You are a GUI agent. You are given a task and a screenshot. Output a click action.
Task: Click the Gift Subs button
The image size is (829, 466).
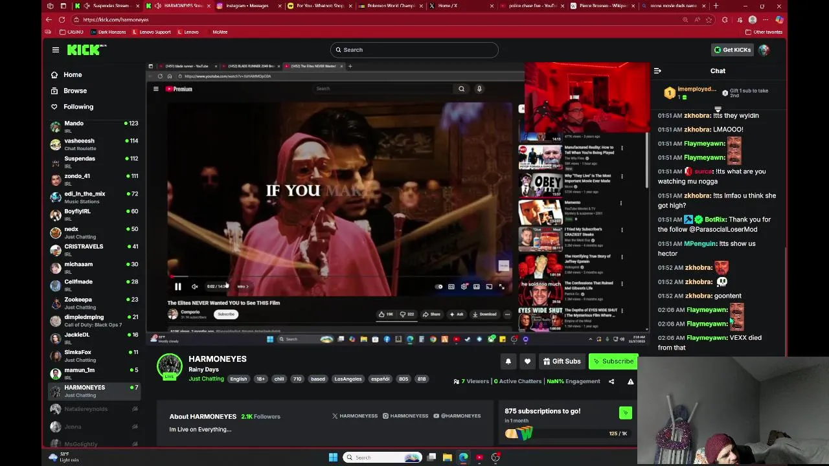[562, 361]
